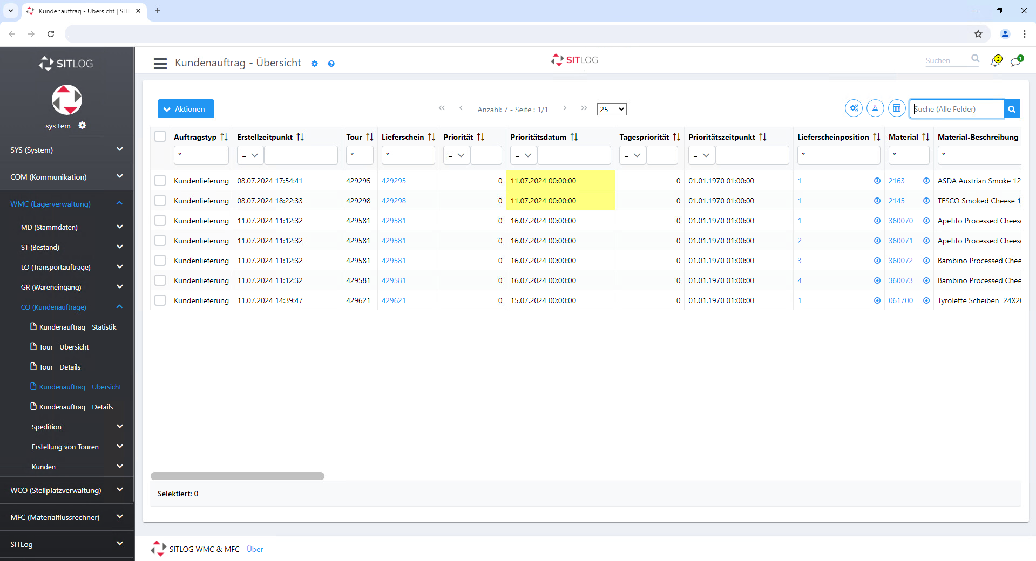Screen dimensions: 1036x561
Task: Open Erstellzeitpunkt filter operator dropdown
Action: pyautogui.click(x=250, y=155)
